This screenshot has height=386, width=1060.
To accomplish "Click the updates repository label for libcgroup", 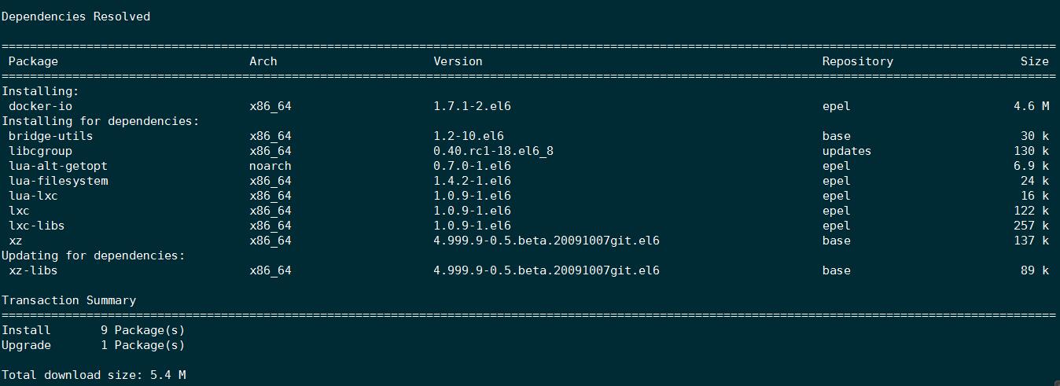I will click(x=847, y=151).
